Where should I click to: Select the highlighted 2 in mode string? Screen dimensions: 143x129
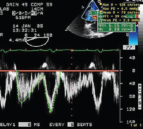[14, 13]
